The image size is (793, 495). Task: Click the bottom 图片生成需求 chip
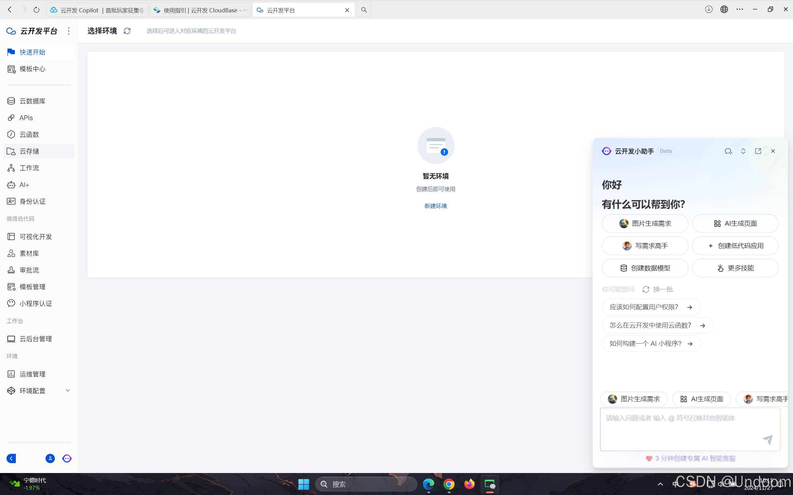(634, 399)
